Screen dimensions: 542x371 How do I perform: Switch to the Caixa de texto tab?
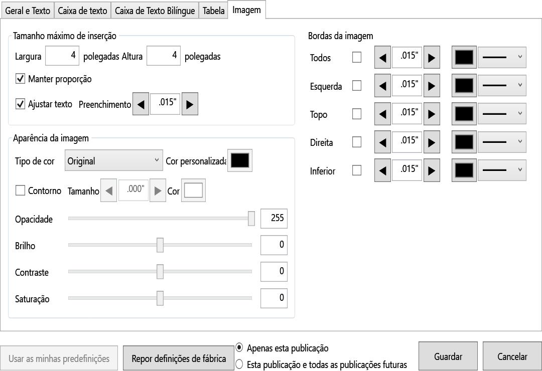(82, 11)
